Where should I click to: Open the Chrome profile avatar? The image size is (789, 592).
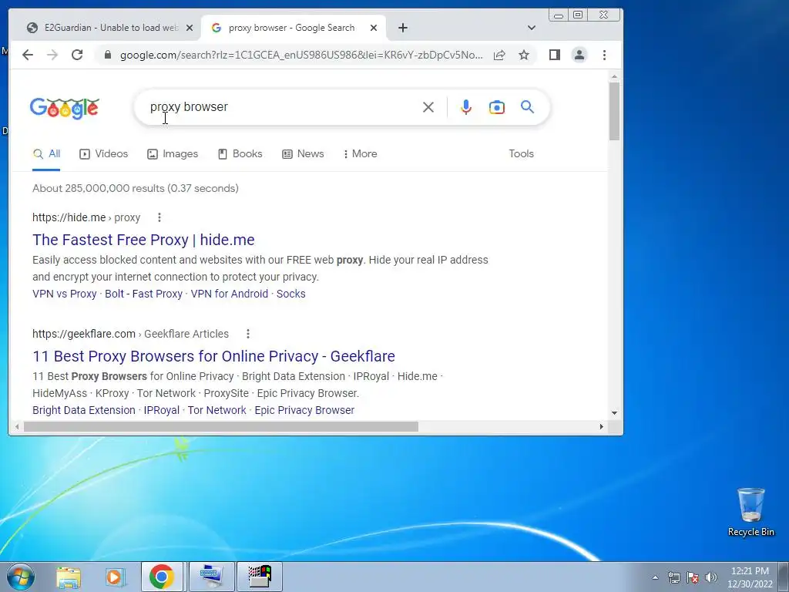579,55
